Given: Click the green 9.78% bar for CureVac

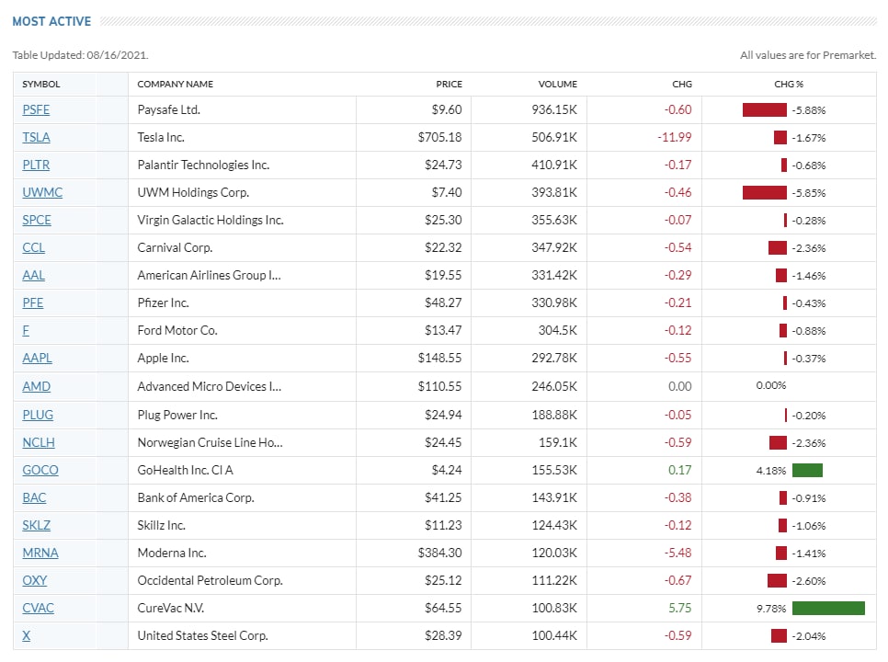Looking at the screenshot, I should 828,608.
